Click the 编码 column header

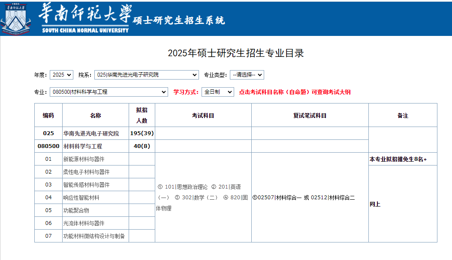(x=48, y=115)
